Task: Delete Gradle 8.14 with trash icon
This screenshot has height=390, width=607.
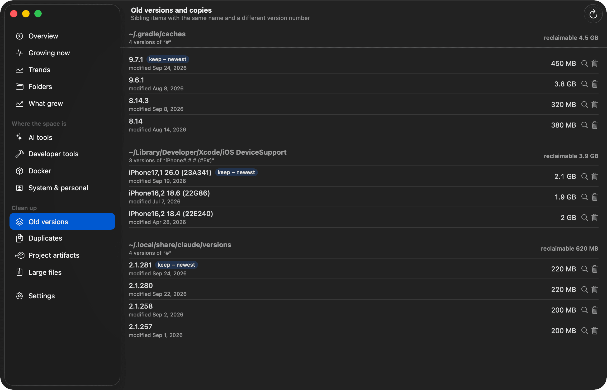Action: pyautogui.click(x=595, y=125)
